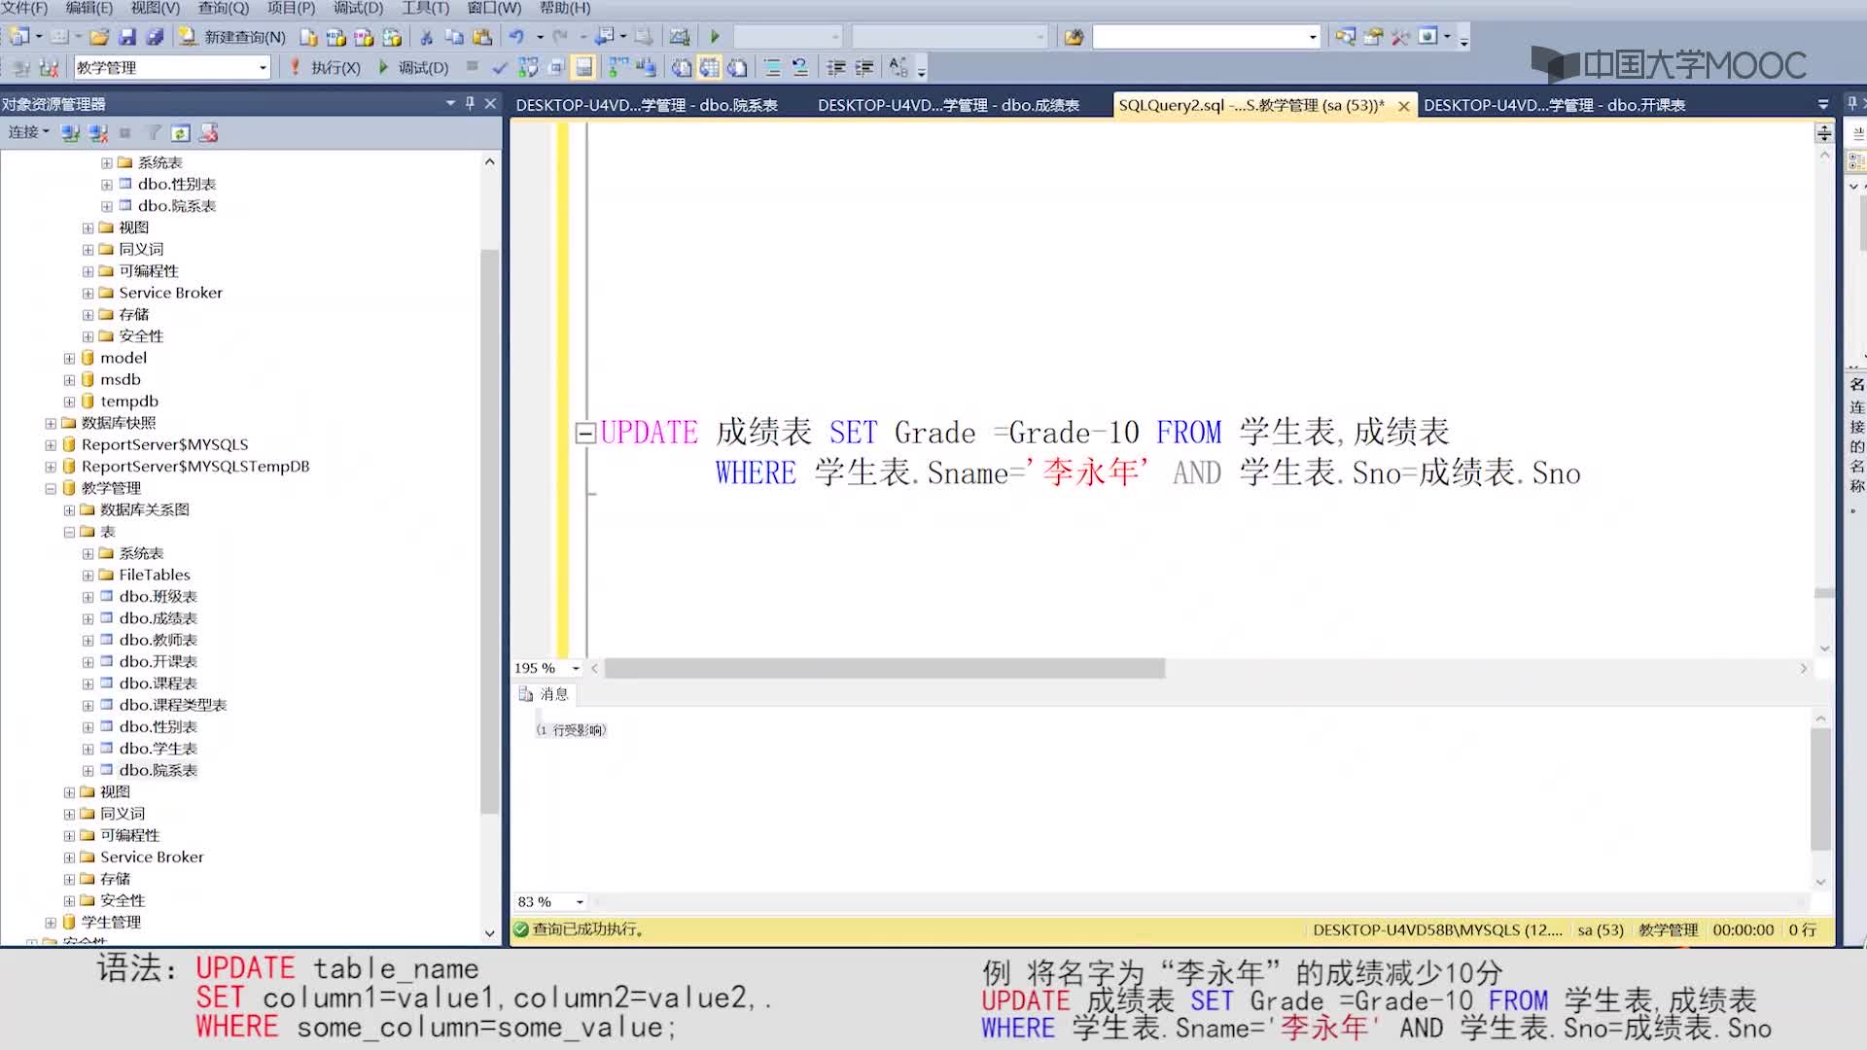Viewport: 1867px width, 1050px height.
Task: Open the 教学管理 database dropdown
Action: coord(264,67)
